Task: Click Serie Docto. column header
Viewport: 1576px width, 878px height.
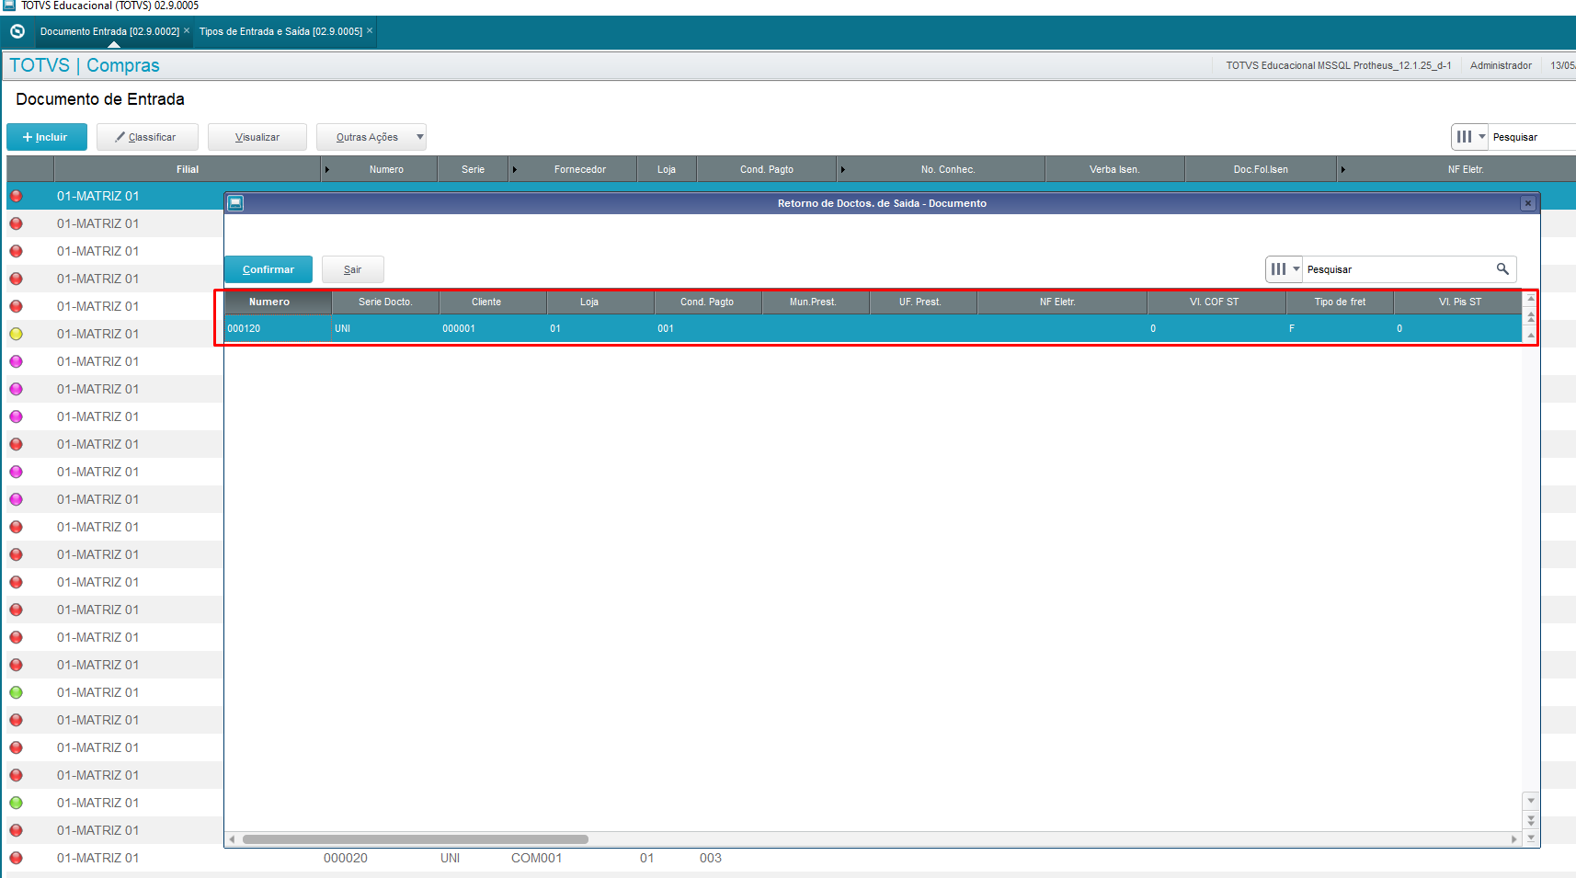Action: (x=385, y=302)
